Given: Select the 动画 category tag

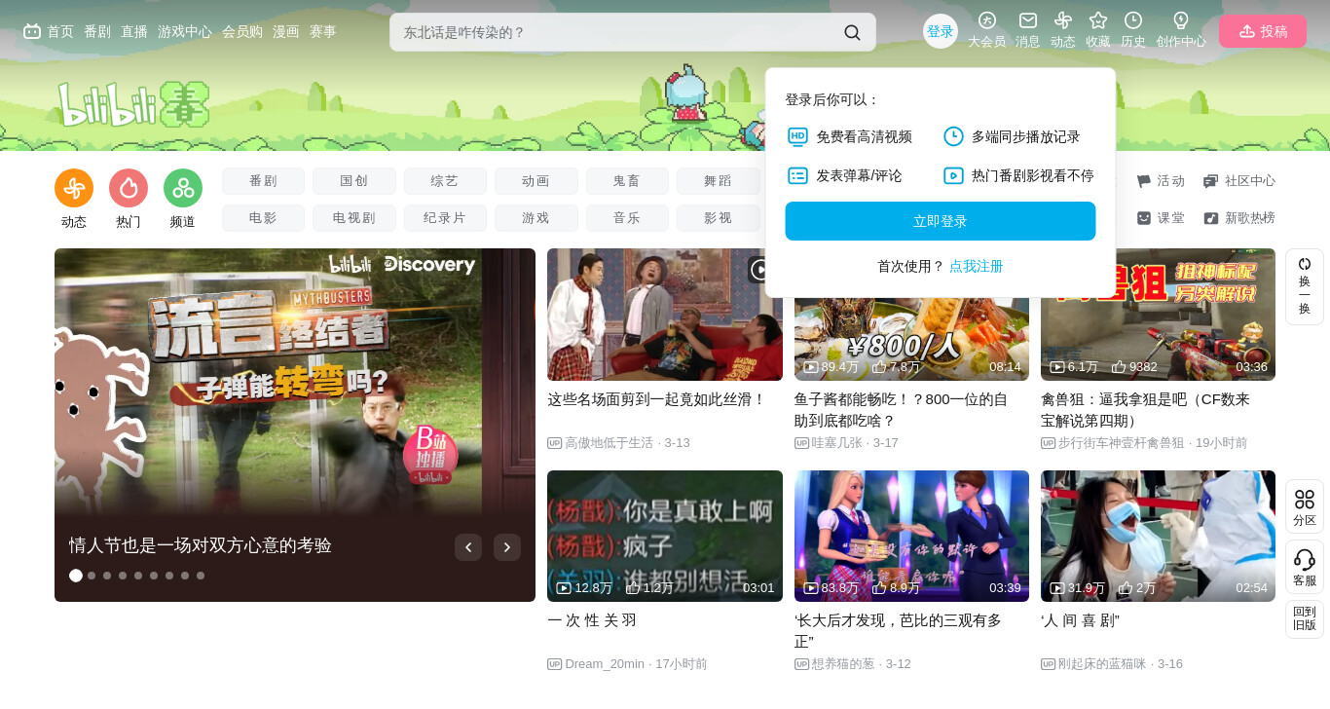Looking at the screenshot, I should pos(536,181).
